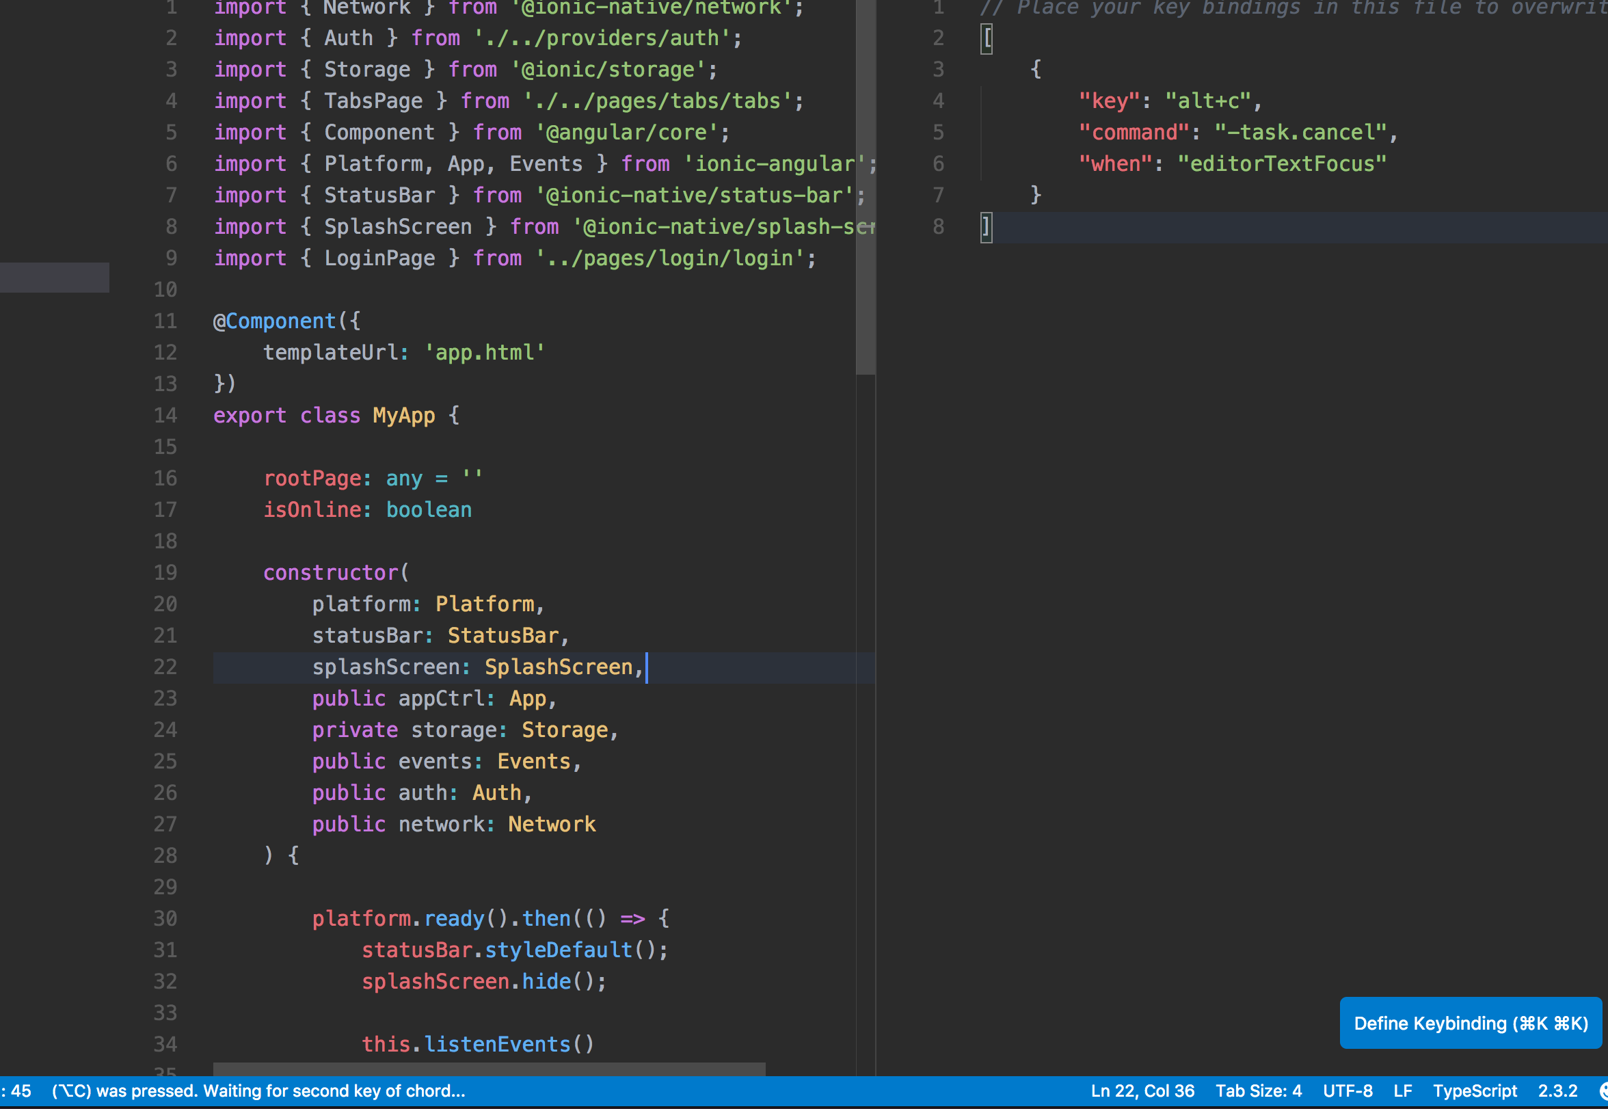Change the LF end-of-line sequence
The image size is (1608, 1109).
(x=1402, y=1091)
